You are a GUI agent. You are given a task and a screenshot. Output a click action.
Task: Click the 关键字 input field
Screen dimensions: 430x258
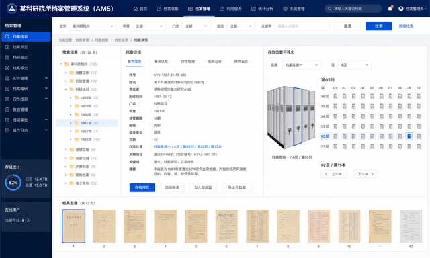302,26
